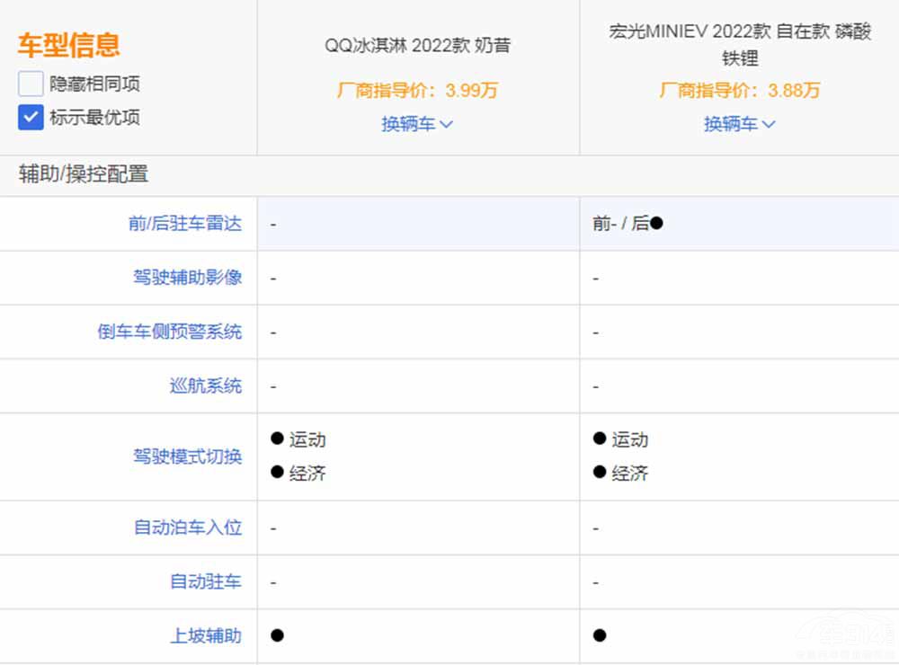This screenshot has height=665, width=899.
Task: Click the chevron arrow beside QQ冰淇淋's 换辆车
Action: [x=447, y=124]
